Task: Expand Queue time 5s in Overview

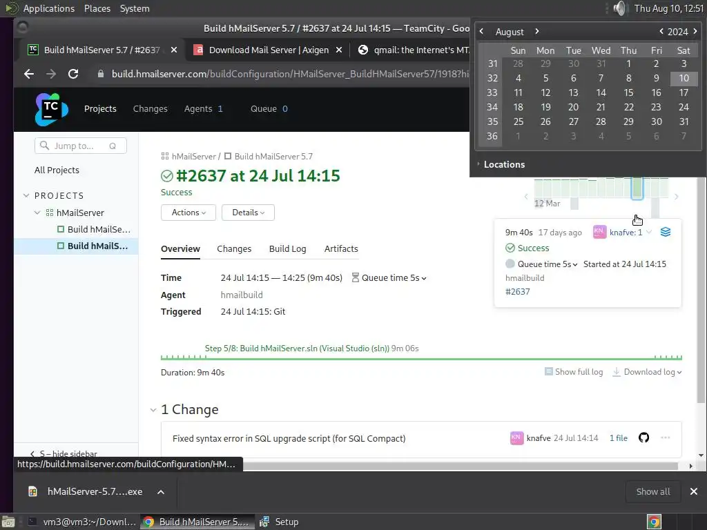Action: point(394,277)
